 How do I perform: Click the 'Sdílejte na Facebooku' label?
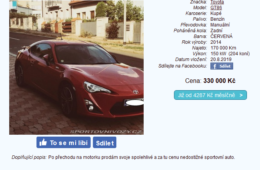[x=182, y=66]
